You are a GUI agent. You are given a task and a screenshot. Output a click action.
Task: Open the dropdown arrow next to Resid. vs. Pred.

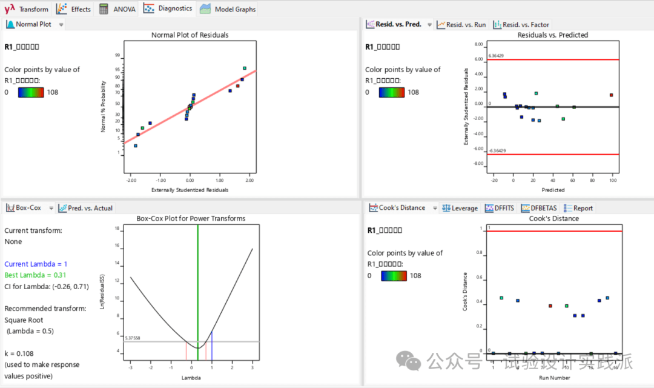tap(429, 25)
